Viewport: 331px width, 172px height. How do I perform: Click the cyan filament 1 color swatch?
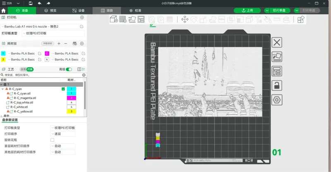pos(3,53)
